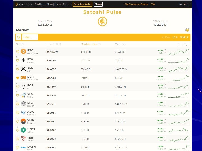Open the Forum menu item
The image size is (202, 151).
pos(58,4)
